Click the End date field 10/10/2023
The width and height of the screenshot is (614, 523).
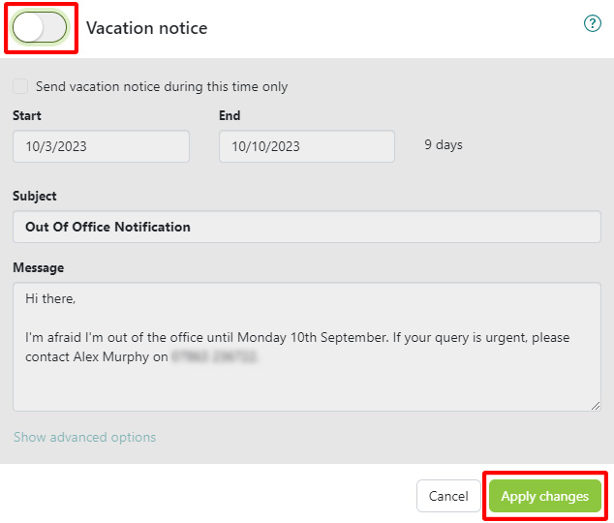tap(306, 146)
